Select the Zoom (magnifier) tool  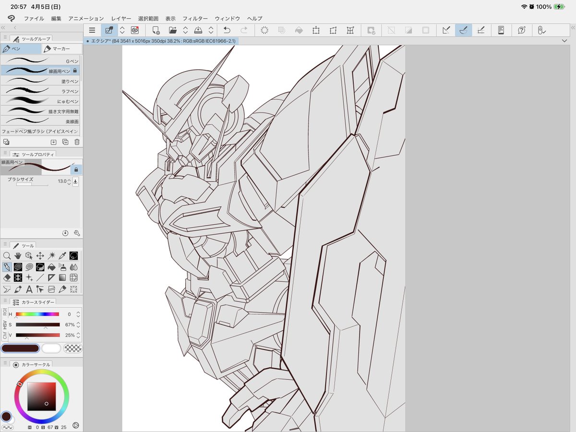point(7,256)
